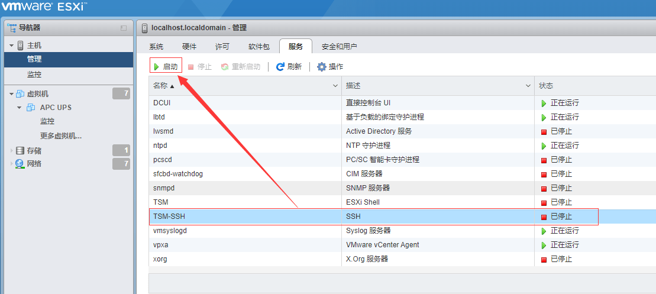Select the lwsmd service name
The width and height of the screenshot is (656, 294).
pos(163,131)
